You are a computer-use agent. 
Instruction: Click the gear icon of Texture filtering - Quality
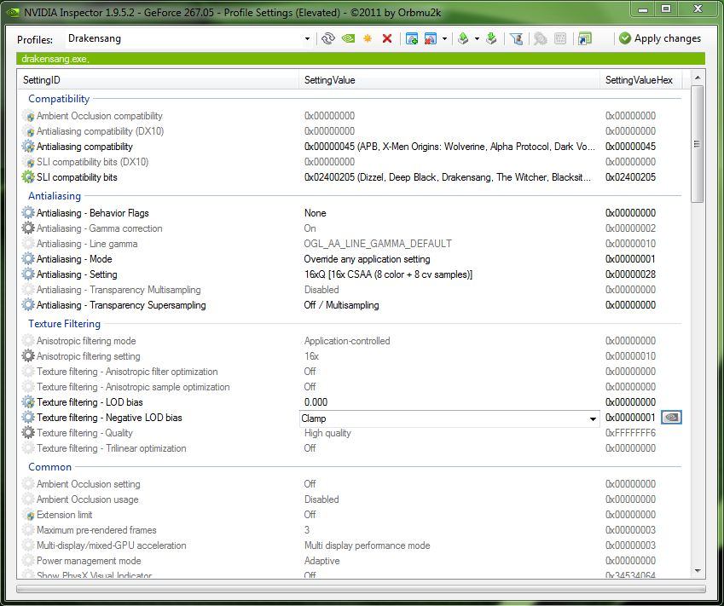pyautogui.click(x=28, y=432)
